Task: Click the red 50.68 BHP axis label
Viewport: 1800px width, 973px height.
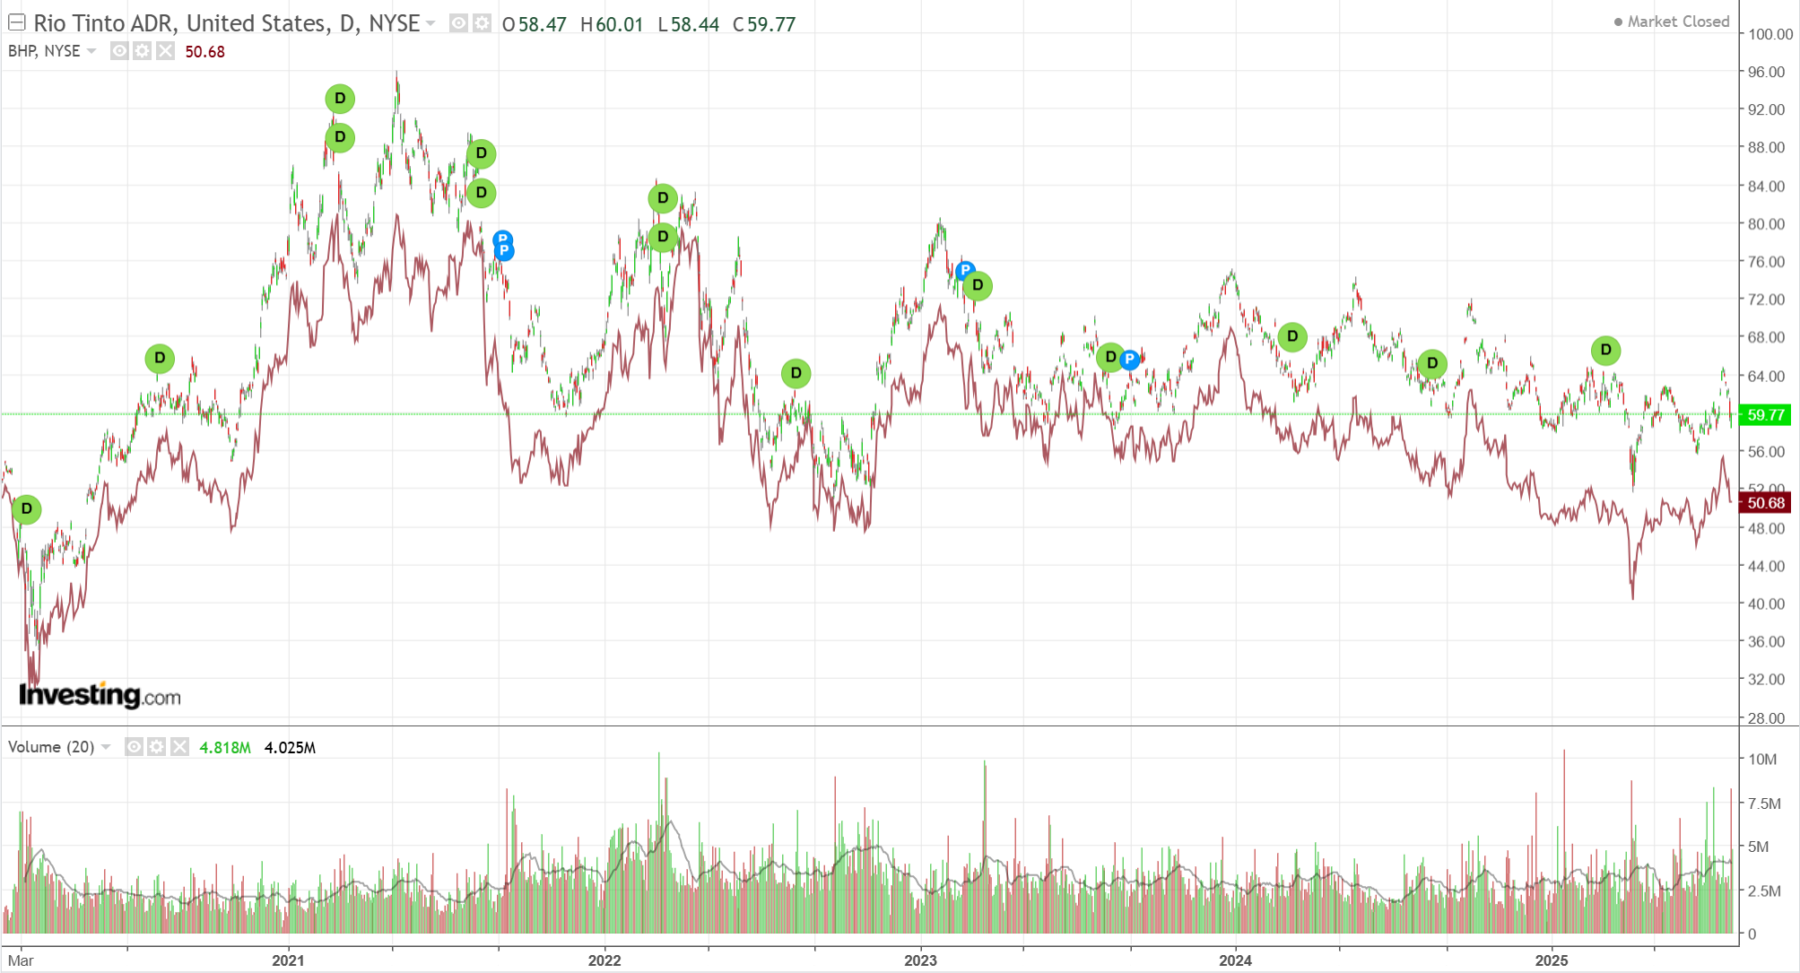Action: tap(1765, 503)
